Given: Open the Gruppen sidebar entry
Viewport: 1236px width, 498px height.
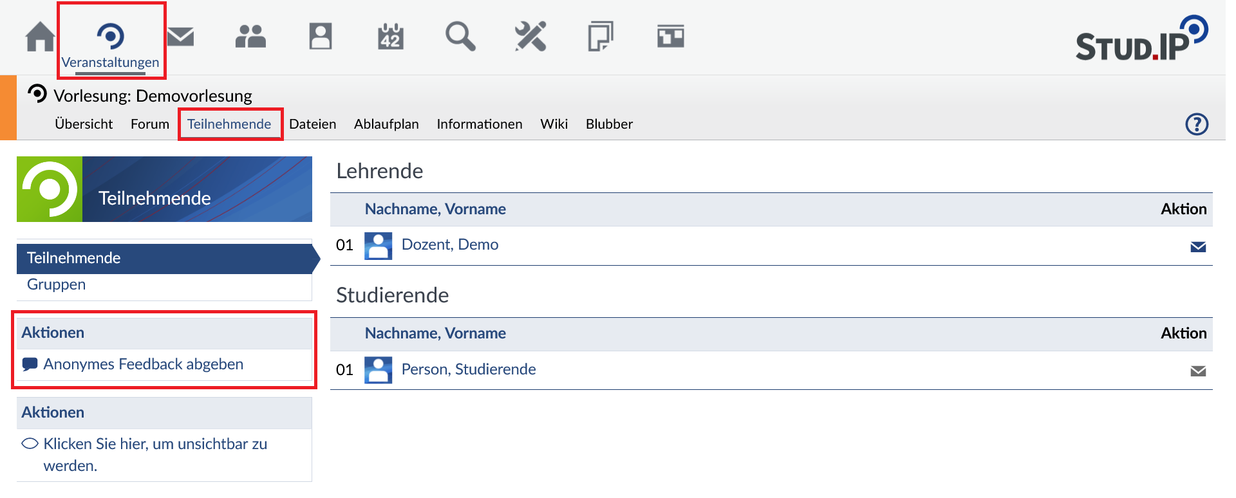Looking at the screenshot, I should [56, 284].
